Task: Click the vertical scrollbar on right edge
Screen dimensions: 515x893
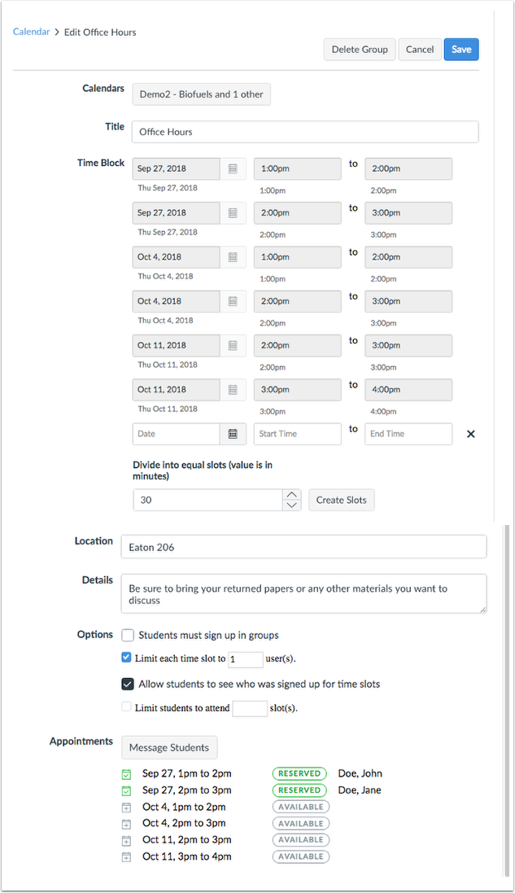Action: [x=507, y=701]
